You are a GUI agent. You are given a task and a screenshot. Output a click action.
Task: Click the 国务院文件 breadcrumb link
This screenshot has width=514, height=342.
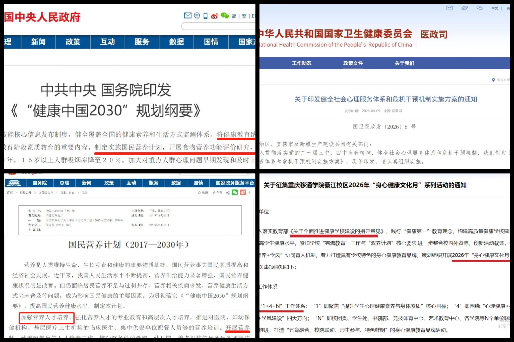click(46, 193)
